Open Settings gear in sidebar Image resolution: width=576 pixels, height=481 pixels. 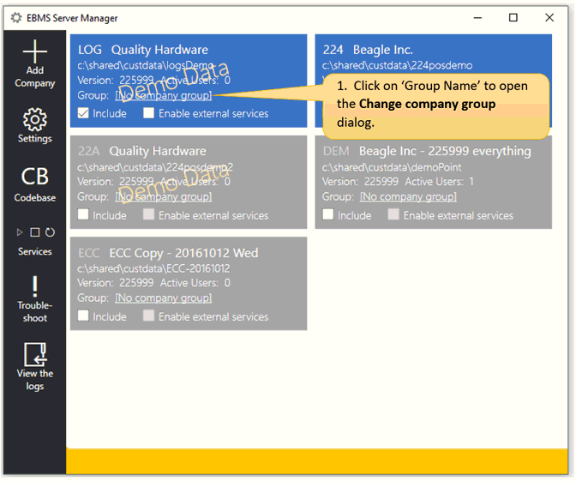(x=34, y=118)
